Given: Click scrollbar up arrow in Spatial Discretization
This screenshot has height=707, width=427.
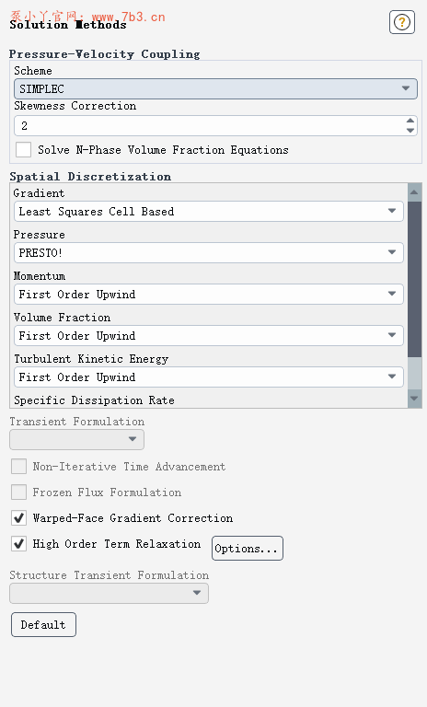Looking at the screenshot, I should [414, 192].
